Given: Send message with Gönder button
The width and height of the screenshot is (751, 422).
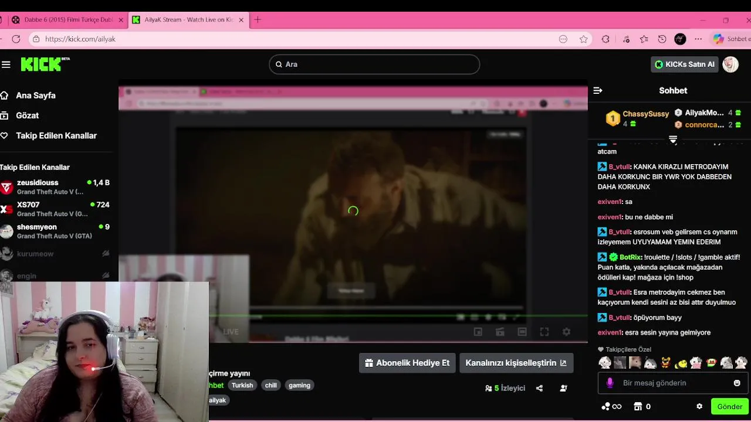Looking at the screenshot, I should [729, 406].
